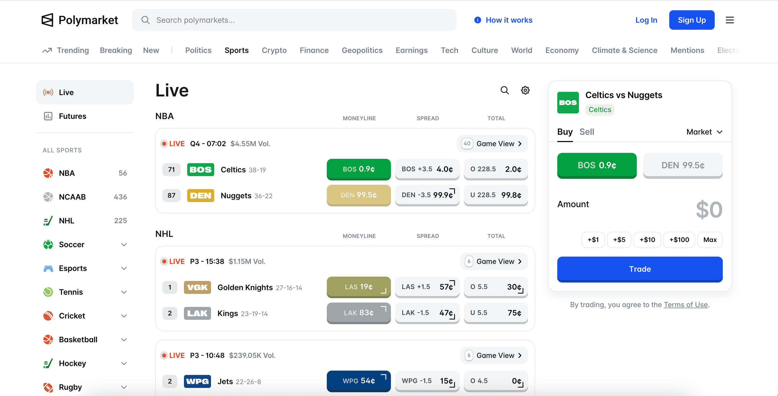Expand the Soccer sports category
This screenshot has height=396, width=778.
pos(124,245)
